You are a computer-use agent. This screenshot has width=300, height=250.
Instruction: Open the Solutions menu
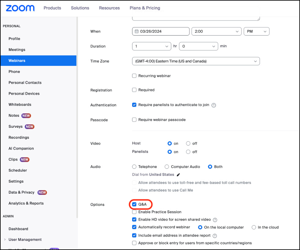[80, 8]
